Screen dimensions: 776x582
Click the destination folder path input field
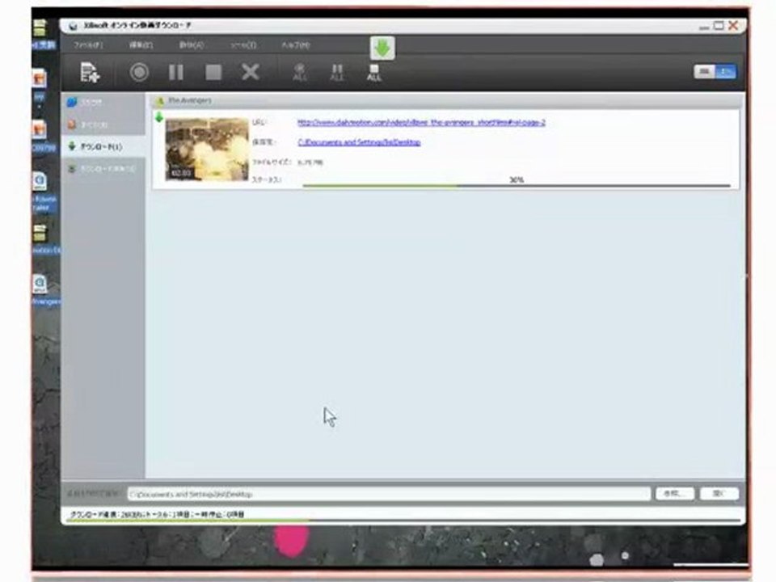(389, 494)
